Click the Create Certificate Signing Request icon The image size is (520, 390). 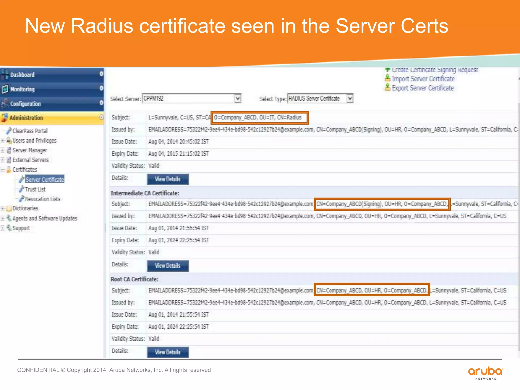click(x=387, y=69)
